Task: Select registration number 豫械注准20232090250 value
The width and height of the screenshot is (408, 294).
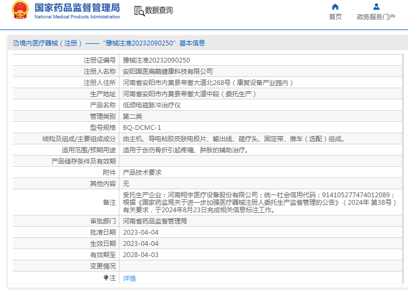Action: click(x=156, y=60)
